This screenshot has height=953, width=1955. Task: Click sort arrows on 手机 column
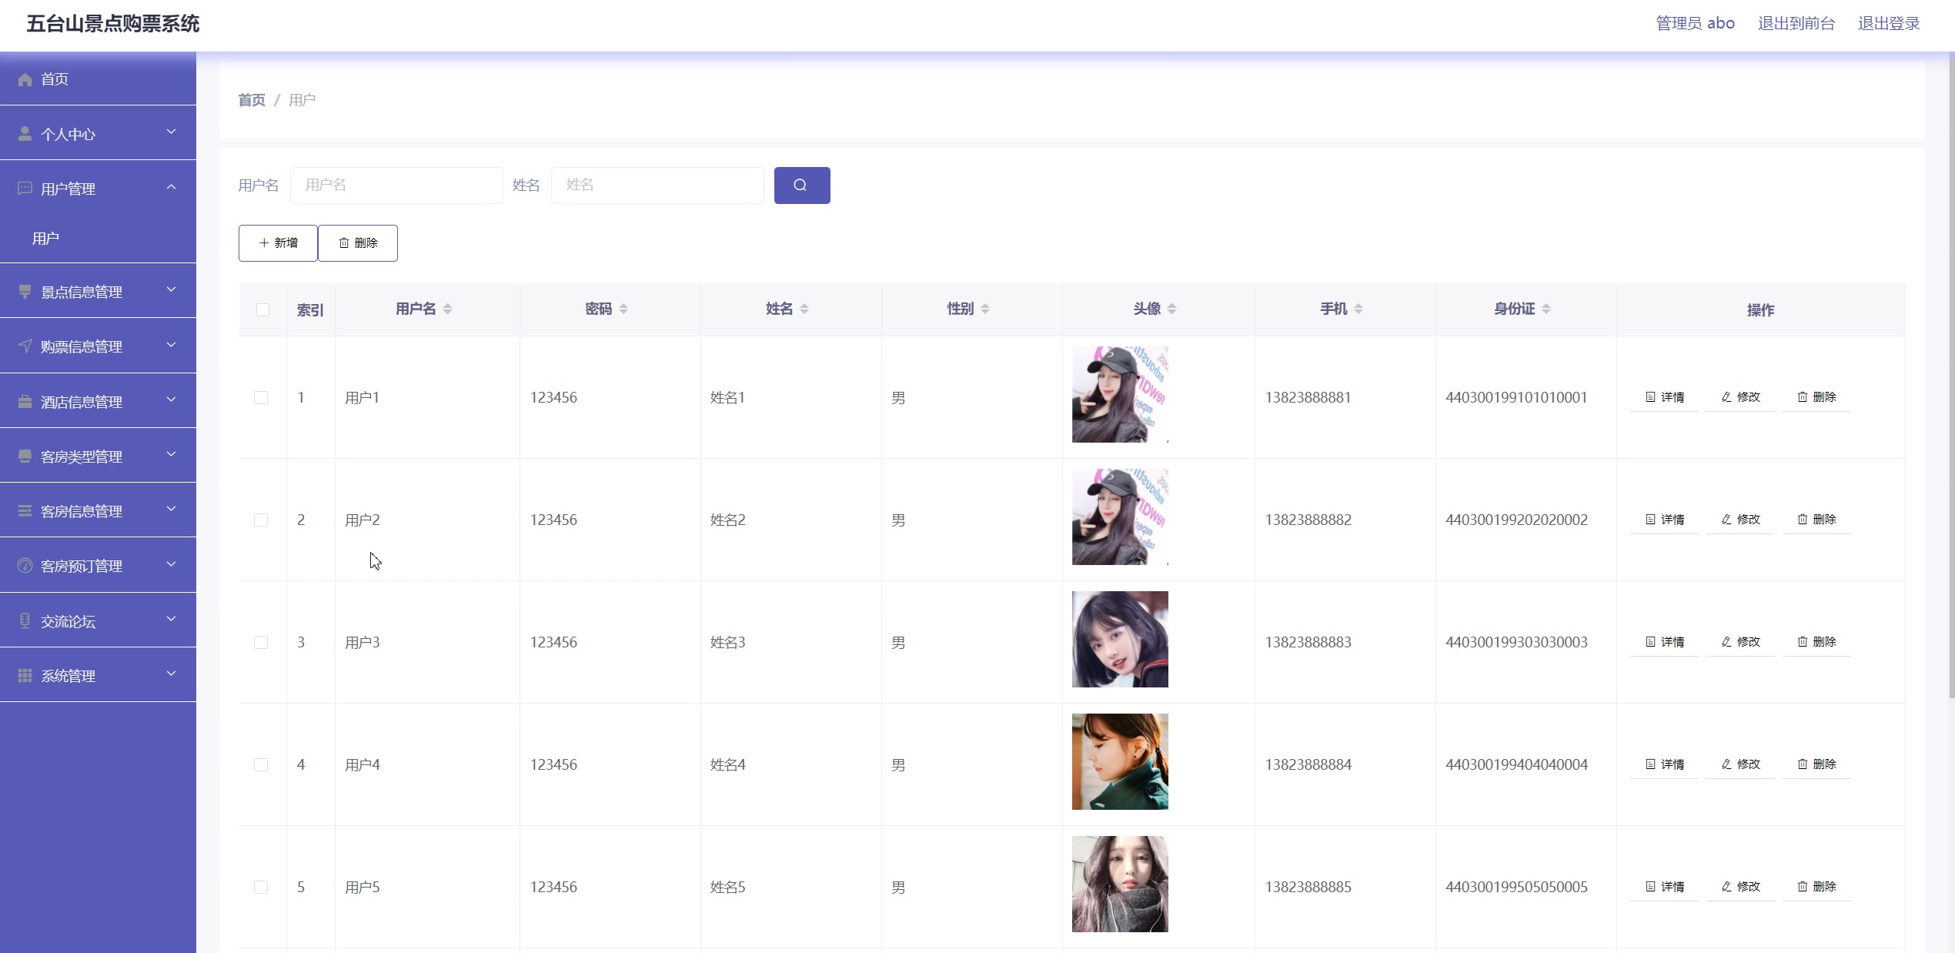pyautogui.click(x=1358, y=309)
